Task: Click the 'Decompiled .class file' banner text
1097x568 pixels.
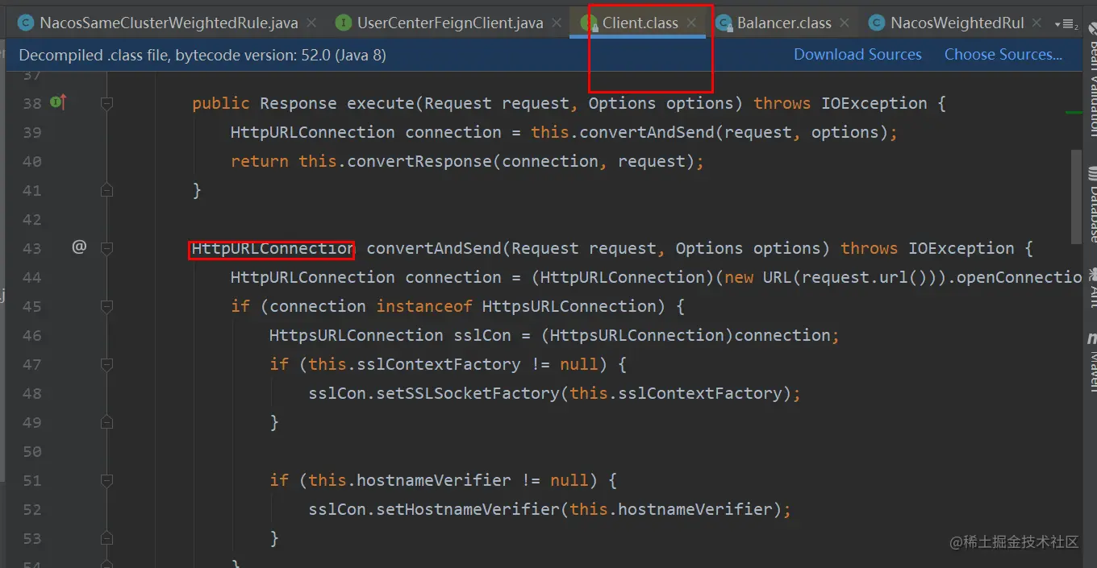Action: coord(202,55)
